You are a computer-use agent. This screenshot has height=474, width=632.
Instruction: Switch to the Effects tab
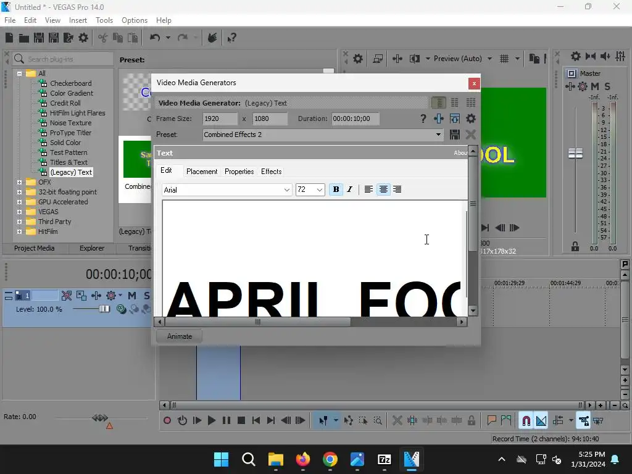[x=272, y=172]
